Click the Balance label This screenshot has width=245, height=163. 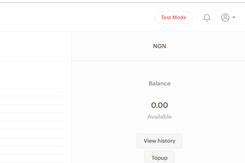click(160, 83)
